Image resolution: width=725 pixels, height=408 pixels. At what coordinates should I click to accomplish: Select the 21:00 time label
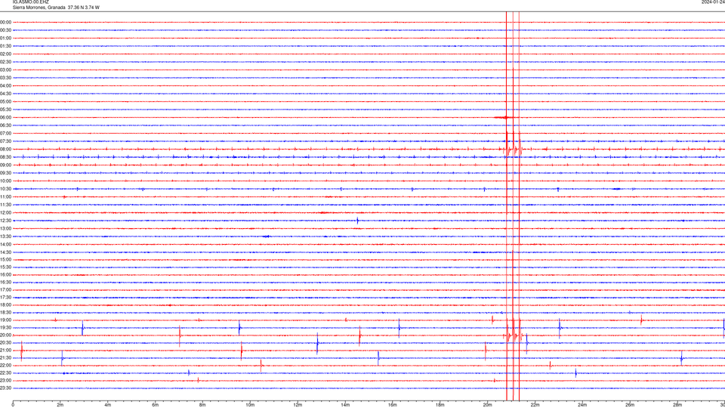5,350
